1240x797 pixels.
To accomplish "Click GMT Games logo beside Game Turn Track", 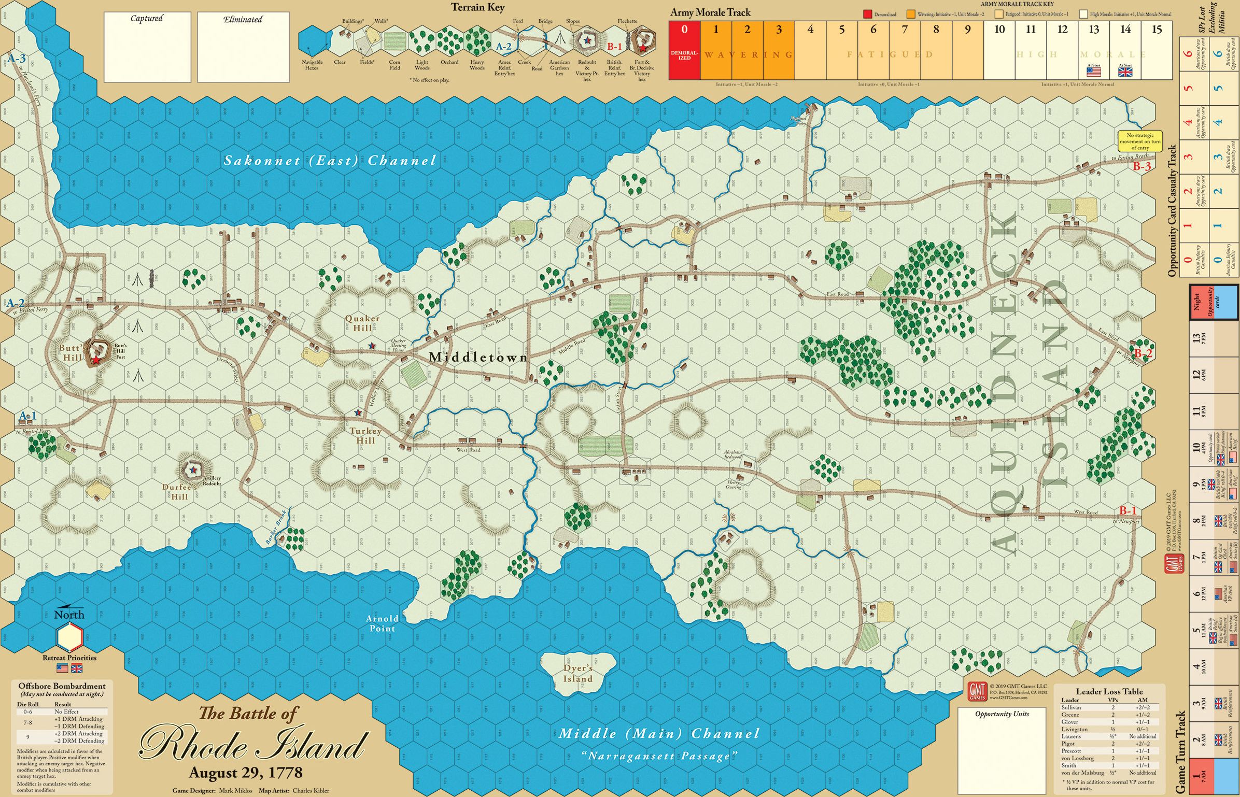I will (x=1174, y=564).
